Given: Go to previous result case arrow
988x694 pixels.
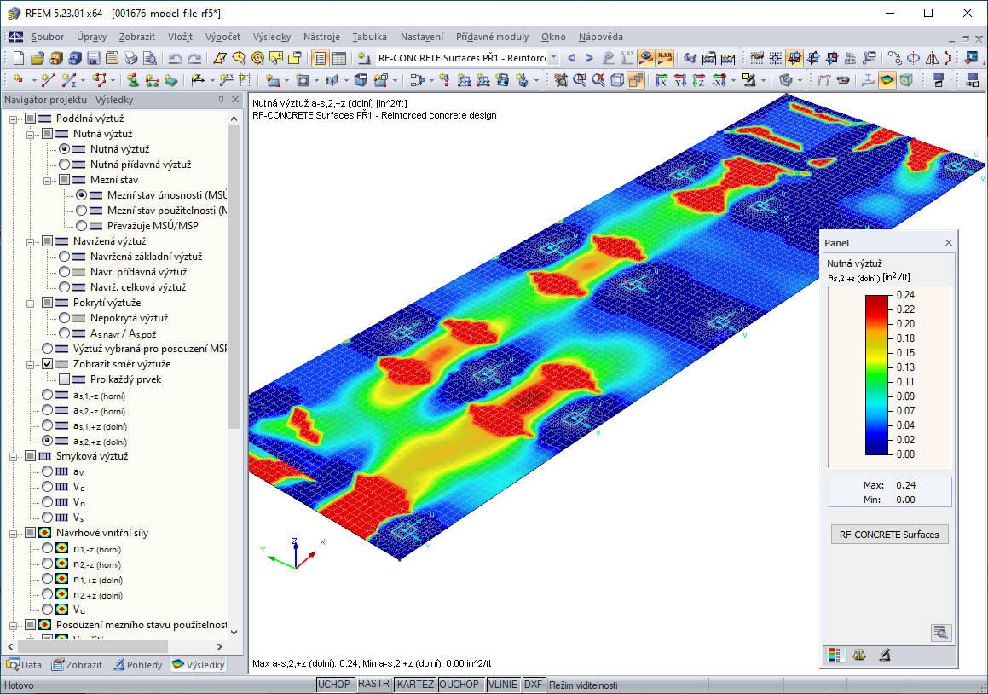Looking at the screenshot, I should pos(571,58).
